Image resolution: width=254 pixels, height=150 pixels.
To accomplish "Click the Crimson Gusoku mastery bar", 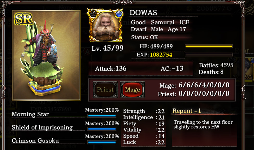I will click(x=102, y=142).
